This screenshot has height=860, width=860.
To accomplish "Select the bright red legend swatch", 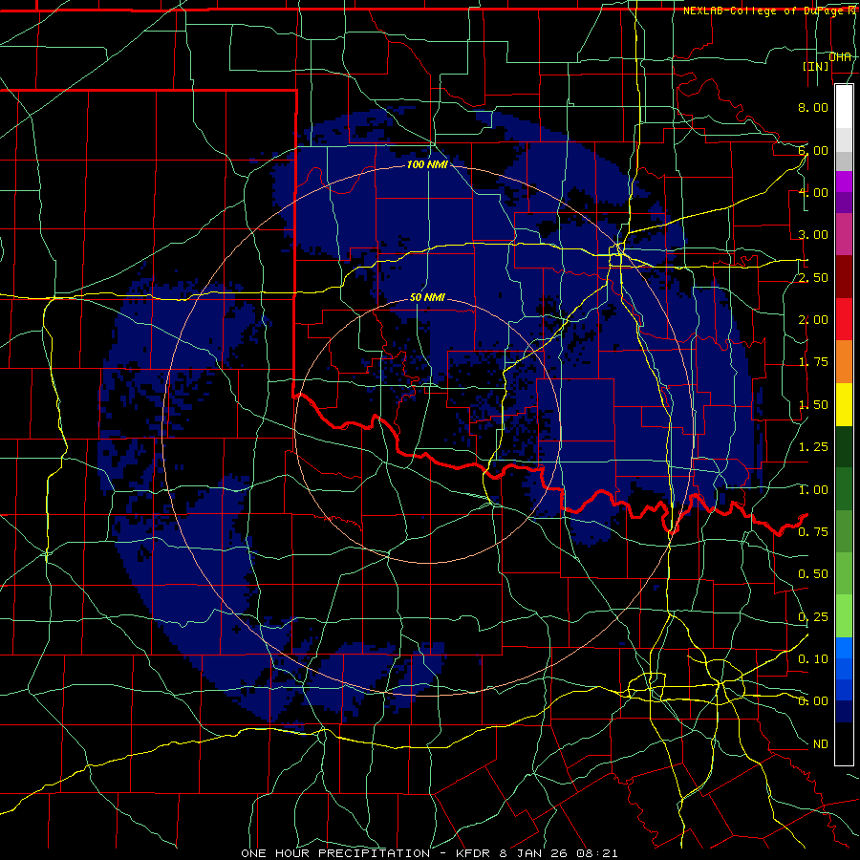I will point(844,319).
